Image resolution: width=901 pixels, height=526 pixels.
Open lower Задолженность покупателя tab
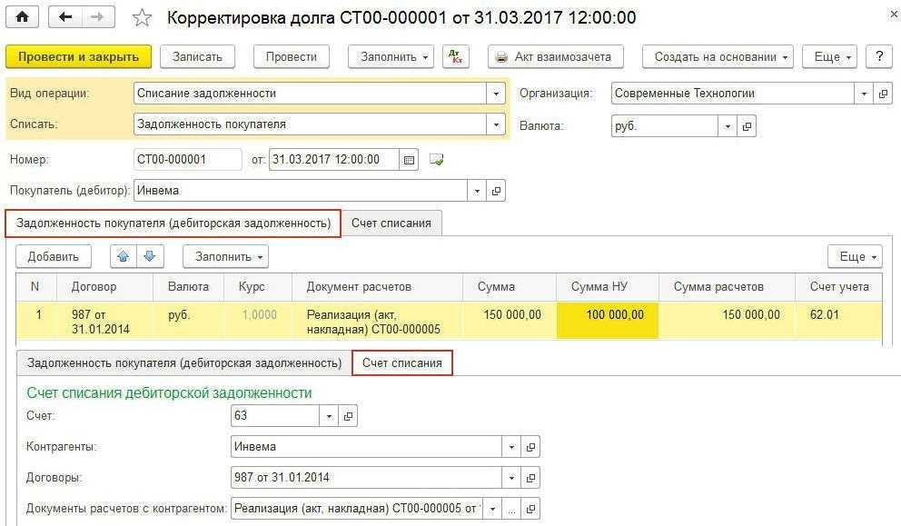tap(184, 363)
